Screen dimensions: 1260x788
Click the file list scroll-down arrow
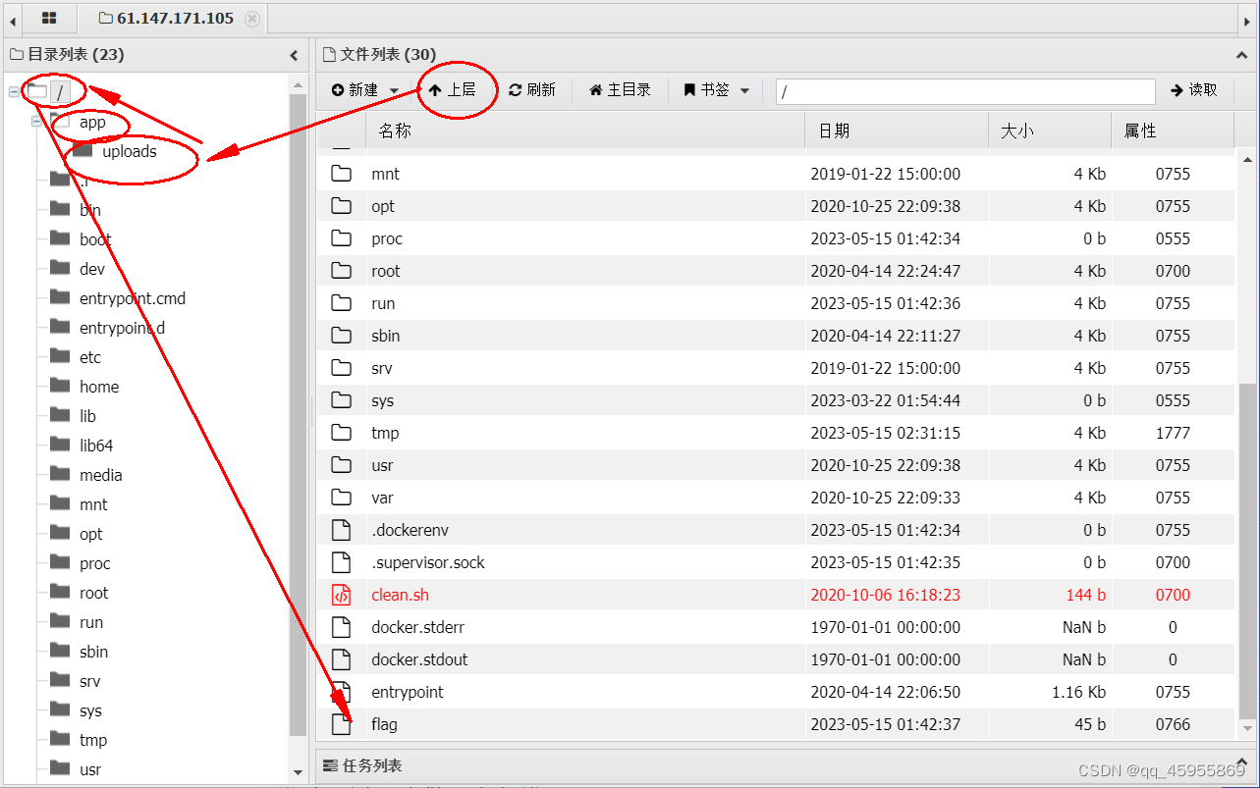coord(1247,728)
